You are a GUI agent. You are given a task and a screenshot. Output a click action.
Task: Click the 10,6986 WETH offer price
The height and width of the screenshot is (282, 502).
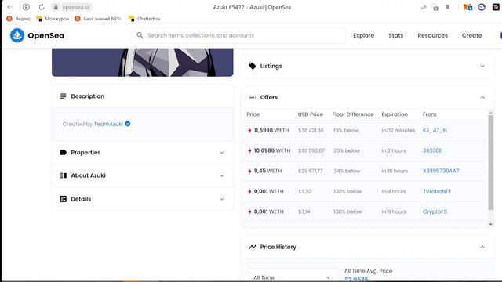272,150
